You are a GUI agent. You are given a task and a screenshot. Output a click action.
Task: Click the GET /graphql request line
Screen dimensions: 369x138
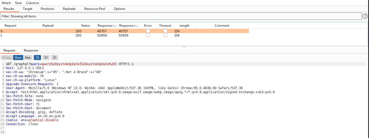[70, 64]
